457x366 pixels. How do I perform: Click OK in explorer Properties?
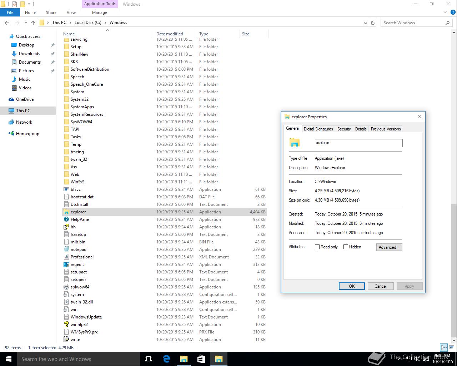click(352, 286)
